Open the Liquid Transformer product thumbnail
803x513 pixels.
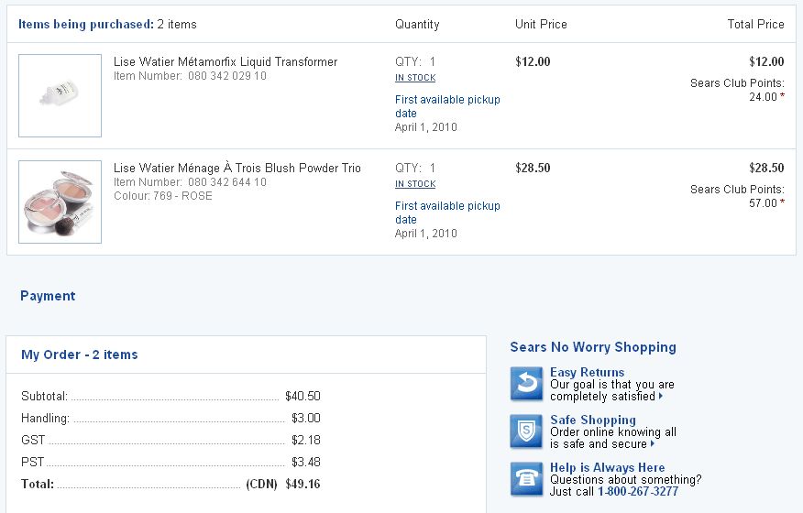click(60, 96)
